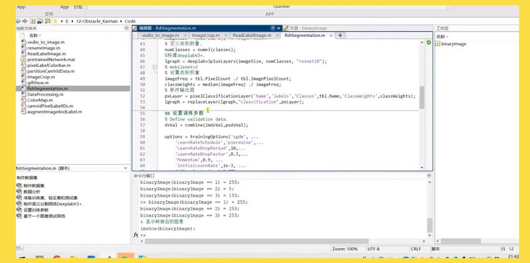Open the editor panel actions menu
530x263 pixels.
tap(272, 28)
